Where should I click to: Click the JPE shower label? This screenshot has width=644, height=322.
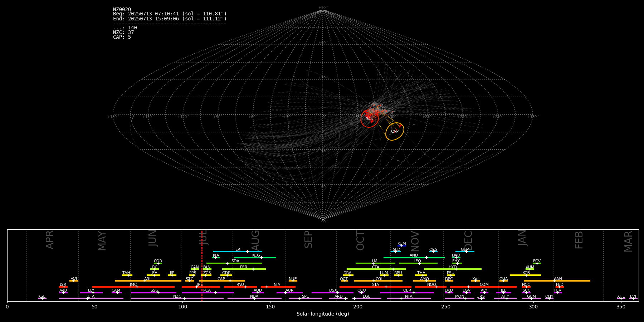pos(200,284)
